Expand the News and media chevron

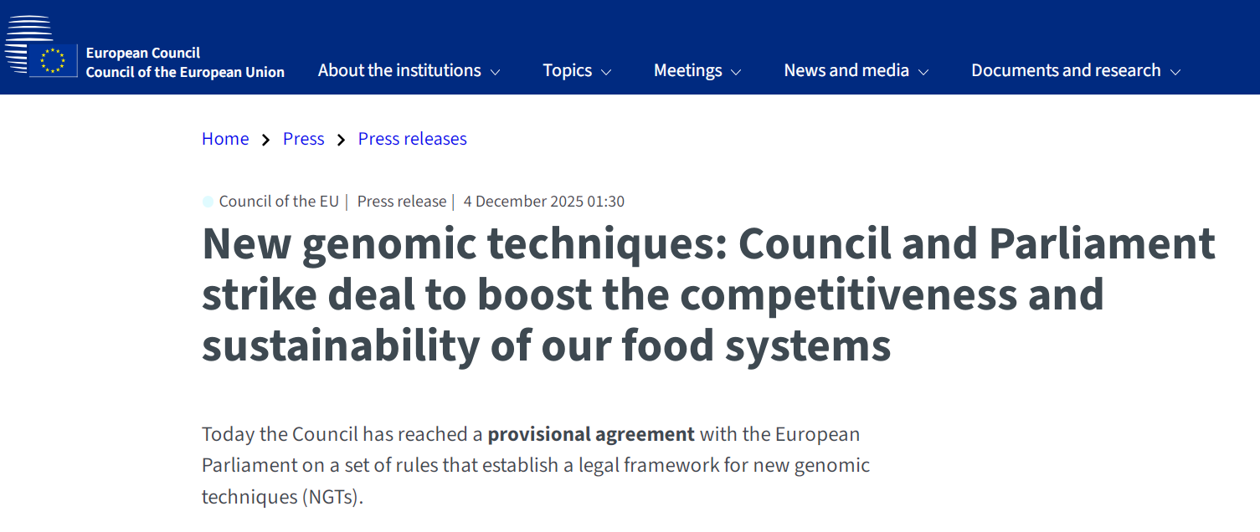923,72
